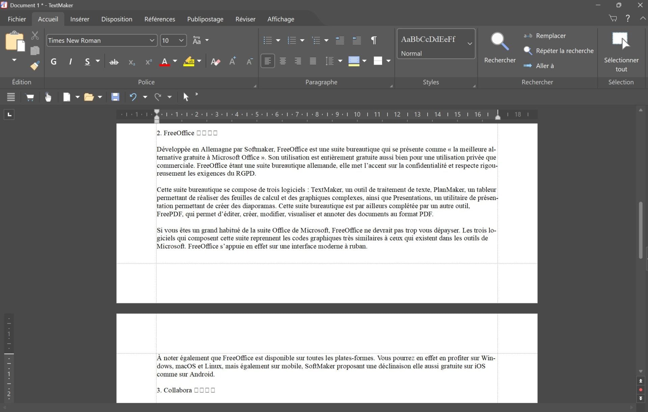
Task: Collapse the ribbon with chevron
Action: 643,18
